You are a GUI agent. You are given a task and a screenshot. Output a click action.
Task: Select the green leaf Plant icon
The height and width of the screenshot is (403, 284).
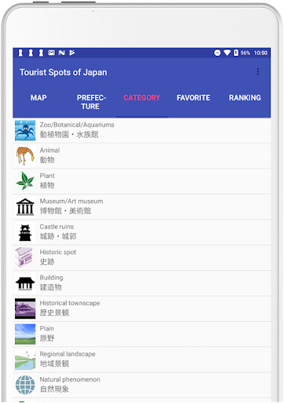(x=25, y=181)
